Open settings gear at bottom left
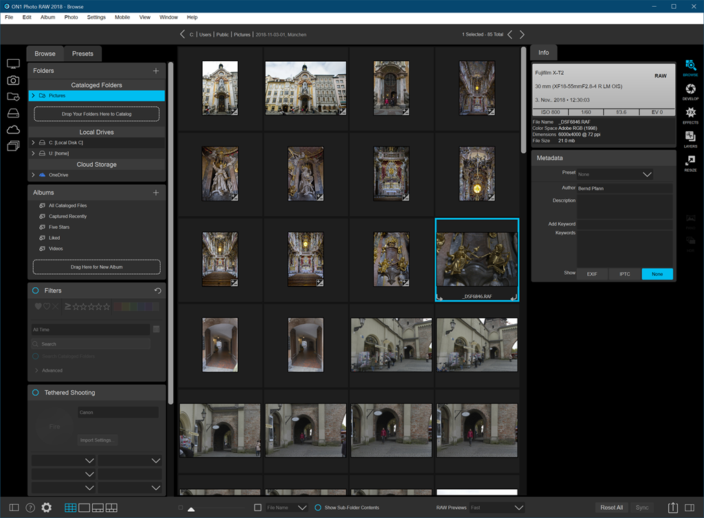 [x=46, y=508]
